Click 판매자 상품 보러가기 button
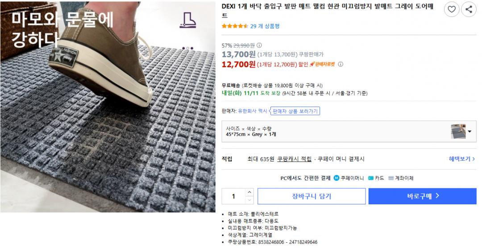The height and width of the screenshot is (248, 482). point(295,111)
